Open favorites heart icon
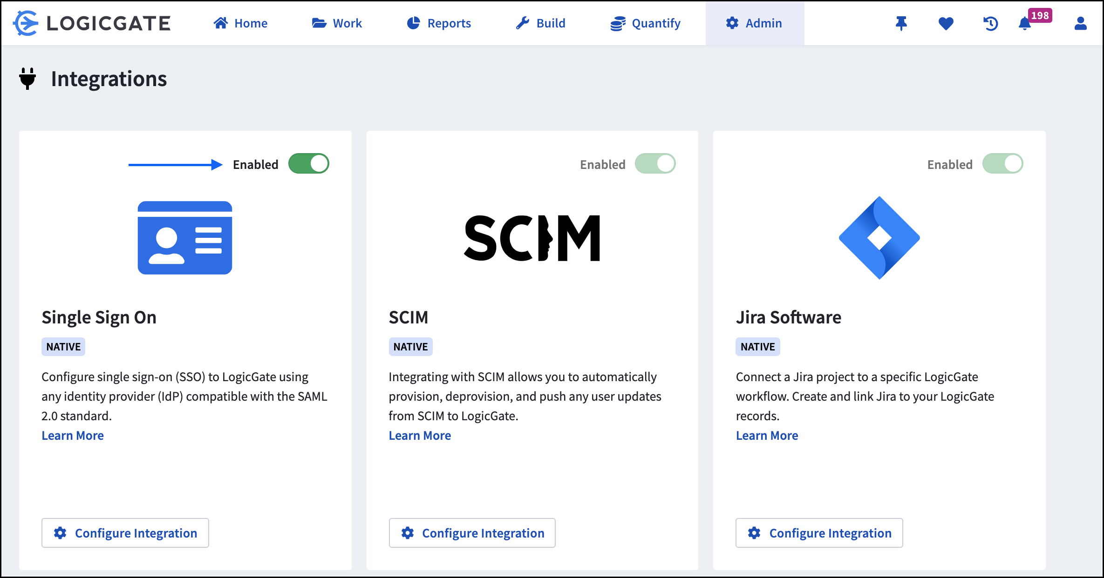 (946, 23)
